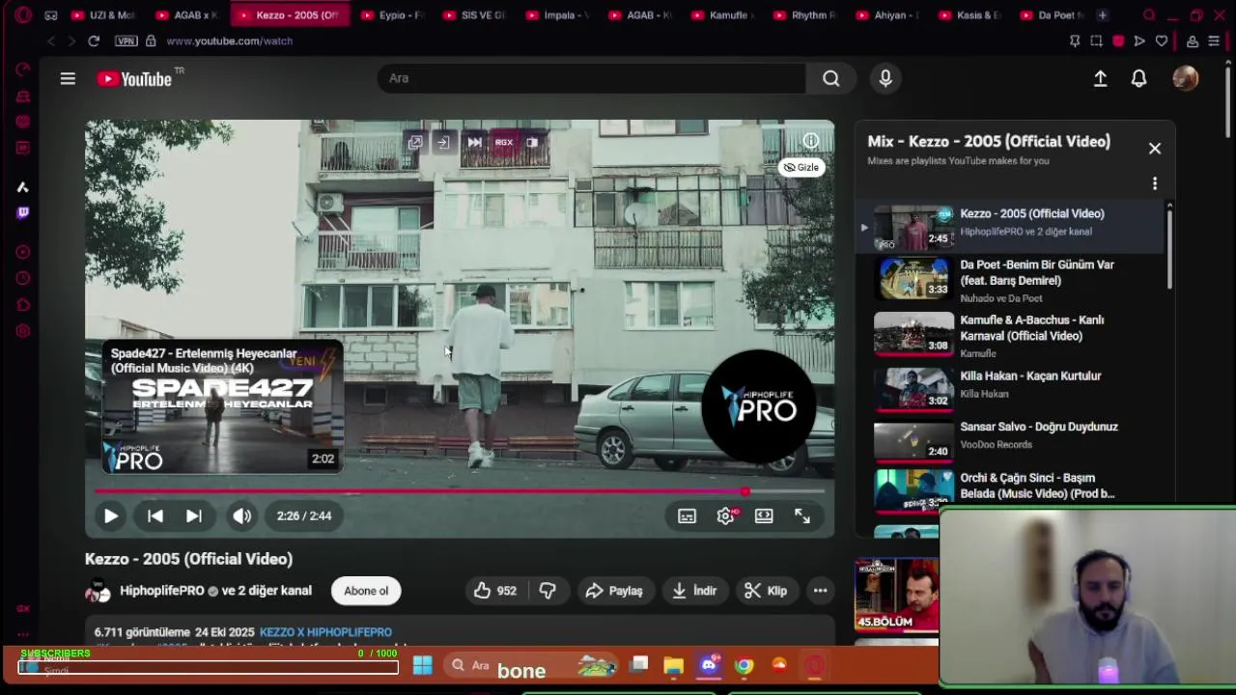Open the Mix playlist options menu
1236x695 pixels.
click(1155, 183)
